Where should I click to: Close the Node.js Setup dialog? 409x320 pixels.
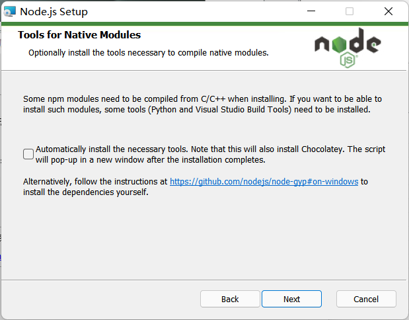(x=388, y=11)
